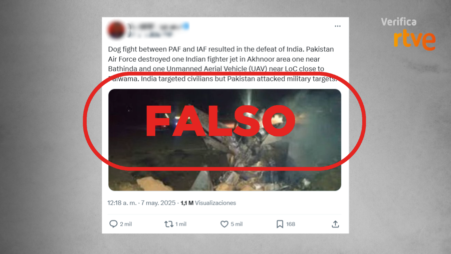Open the 1,1 M Visualizaciones stat
This screenshot has width=451, height=254.
pyautogui.click(x=208, y=203)
